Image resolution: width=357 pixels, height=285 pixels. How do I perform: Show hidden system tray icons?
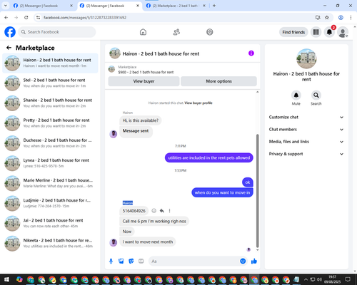point(306,279)
